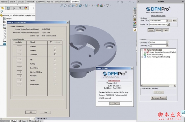Open the Hide/Show Items eye icon

pos(92,6)
